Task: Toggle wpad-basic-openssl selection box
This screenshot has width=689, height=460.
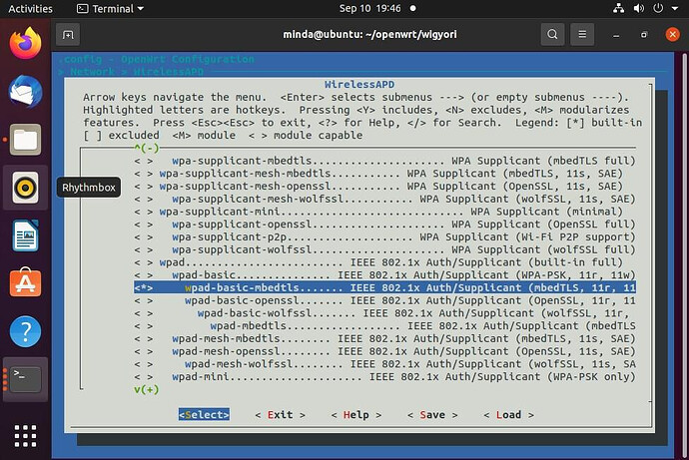Action: pyautogui.click(x=144, y=301)
